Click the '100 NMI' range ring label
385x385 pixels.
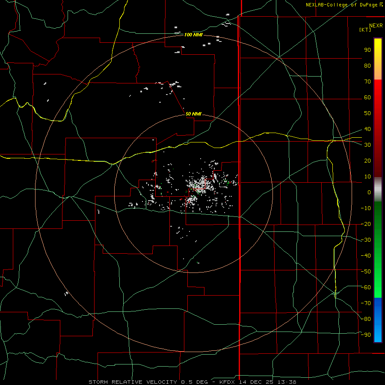(x=193, y=35)
